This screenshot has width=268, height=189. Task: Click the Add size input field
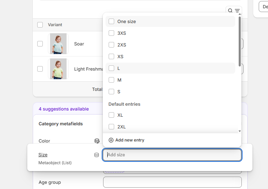(x=172, y=155)
